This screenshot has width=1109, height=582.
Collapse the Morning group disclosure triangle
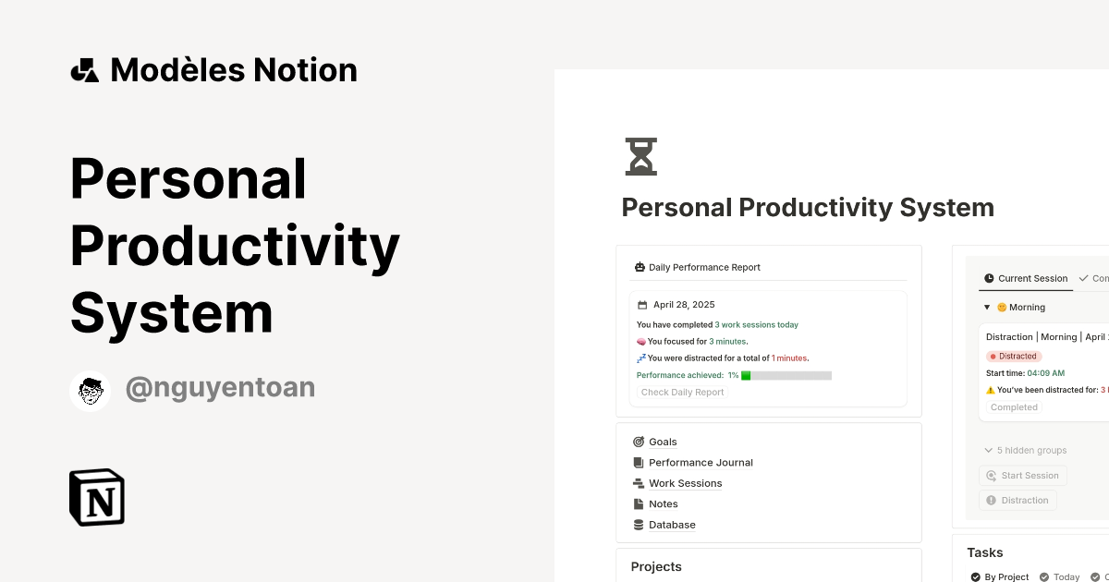pos(986,307)
